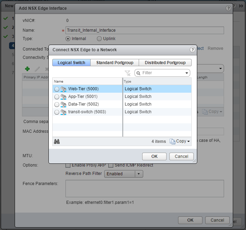The width and height of the screenshot is (246, 230).
Task: Confirm network selection with OK button
Action: pyautogui.click(x=154, y=156)
